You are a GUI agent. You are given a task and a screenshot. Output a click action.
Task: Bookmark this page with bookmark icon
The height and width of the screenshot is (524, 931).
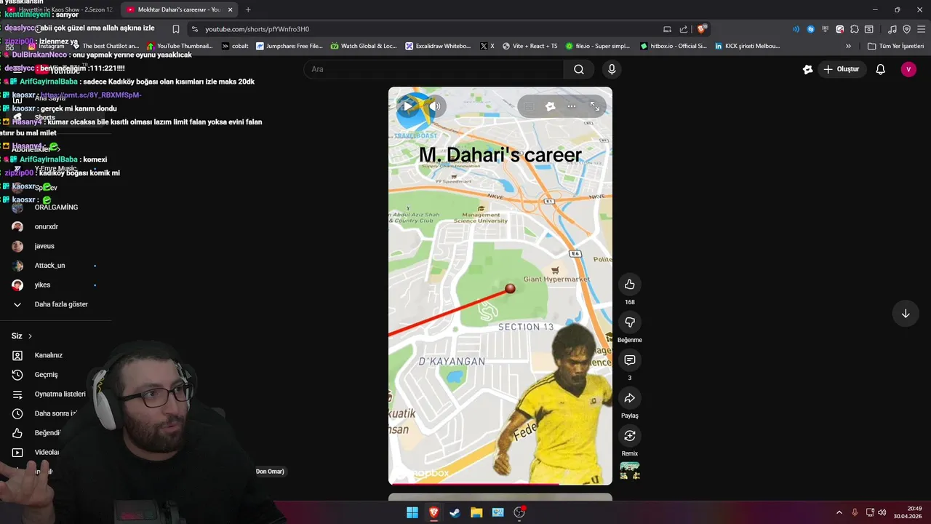pos(176,29)
